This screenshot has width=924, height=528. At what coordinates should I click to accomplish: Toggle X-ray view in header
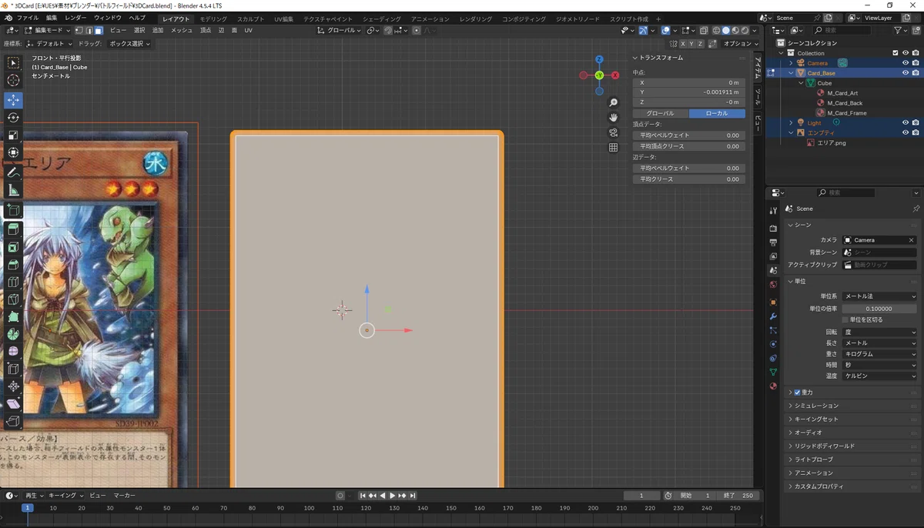pyautogui.click(x=702, y=31)
